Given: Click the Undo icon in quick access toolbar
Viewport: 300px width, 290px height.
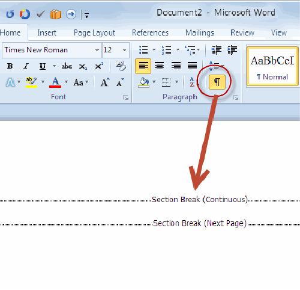Looking at the screenshot, I should 10,14.
